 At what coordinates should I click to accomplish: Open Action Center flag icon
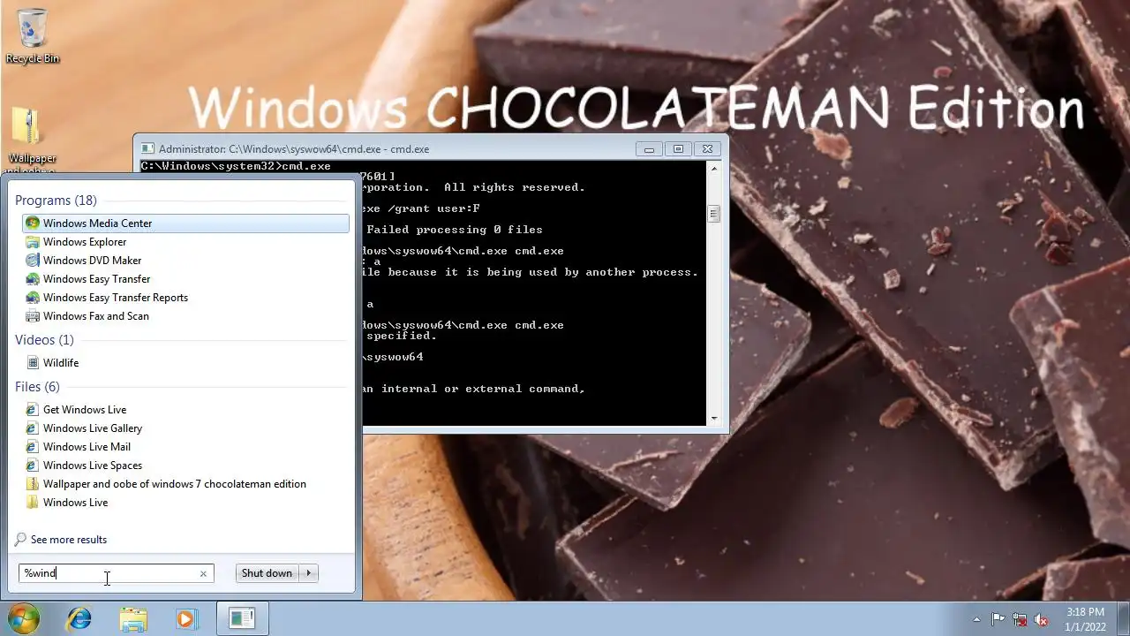point(998,619)
